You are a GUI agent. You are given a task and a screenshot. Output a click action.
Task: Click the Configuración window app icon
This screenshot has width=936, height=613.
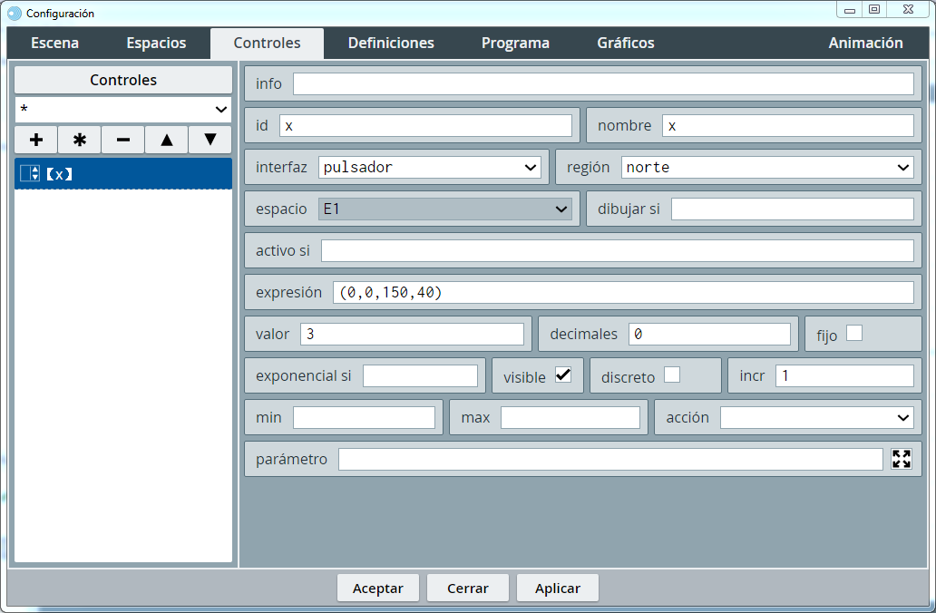point(15,14)
